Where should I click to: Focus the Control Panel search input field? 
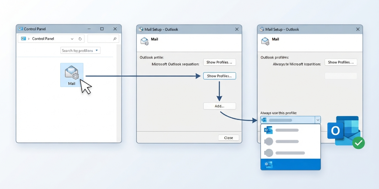tap(103, 39)
